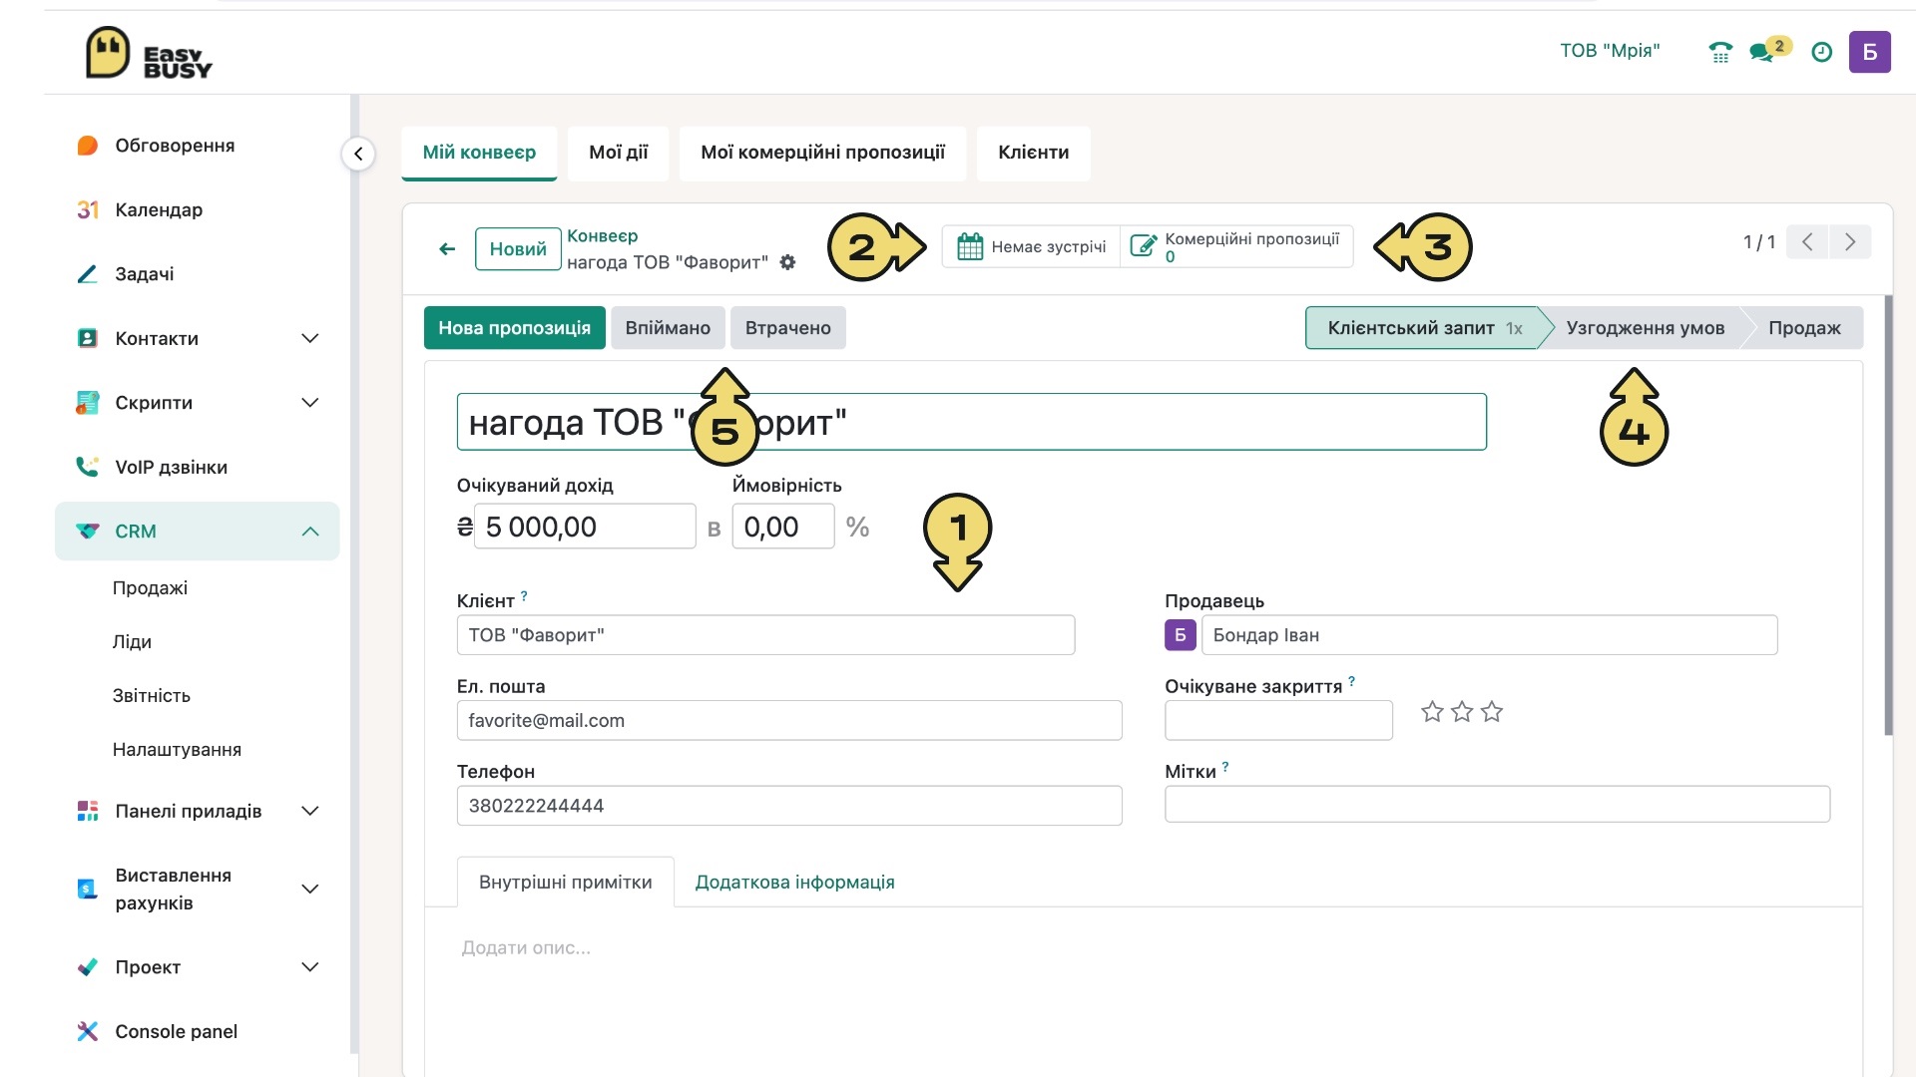Edit the Ймовірність percentage field
Viewport: 1916px width, 1077px height.
coord(782,527)
